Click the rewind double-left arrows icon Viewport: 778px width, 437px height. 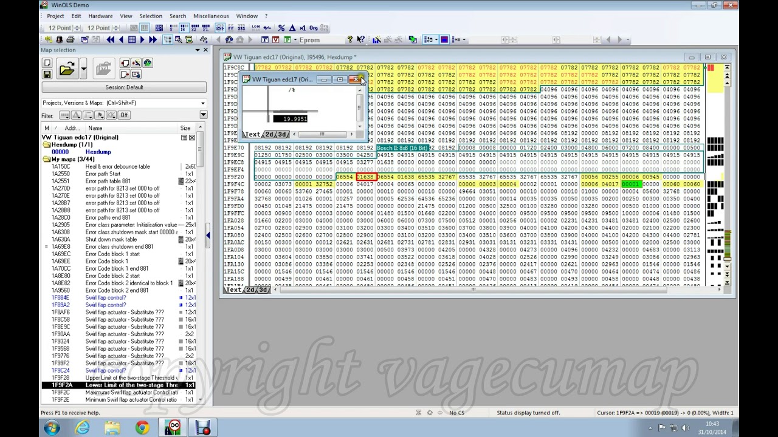(x=110, y=39)
